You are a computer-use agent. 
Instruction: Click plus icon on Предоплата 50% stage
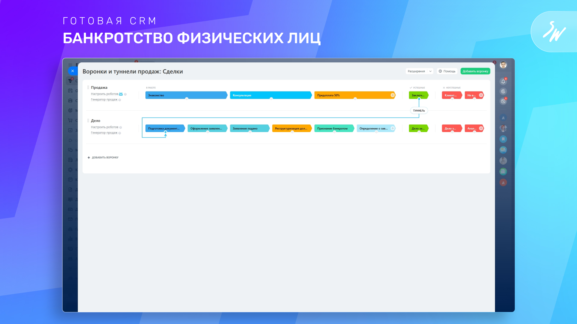[392, 95]
